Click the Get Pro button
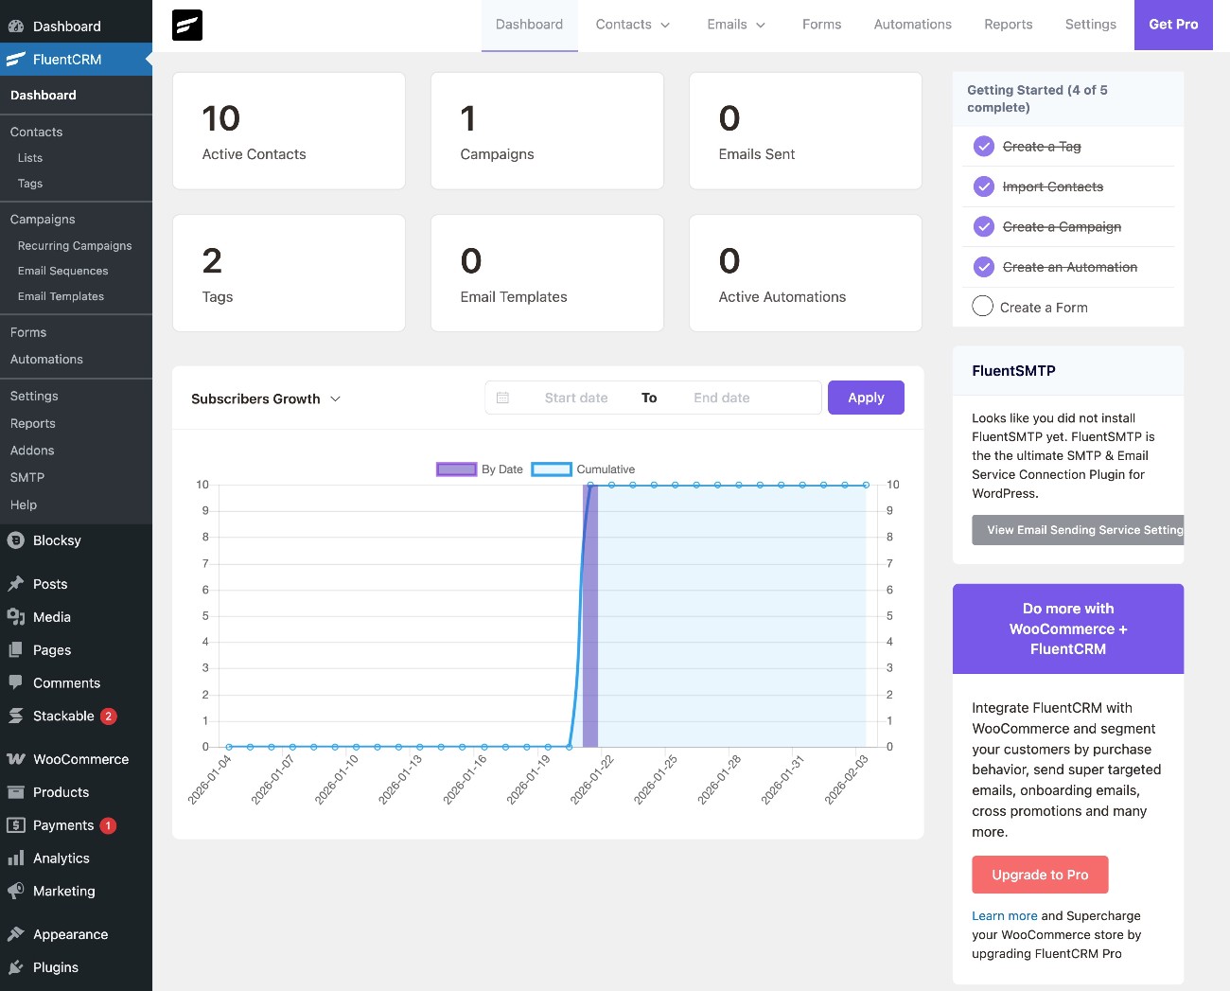Image resolution: width=1230 pixels, height=991 pixels. (1173, 25)
